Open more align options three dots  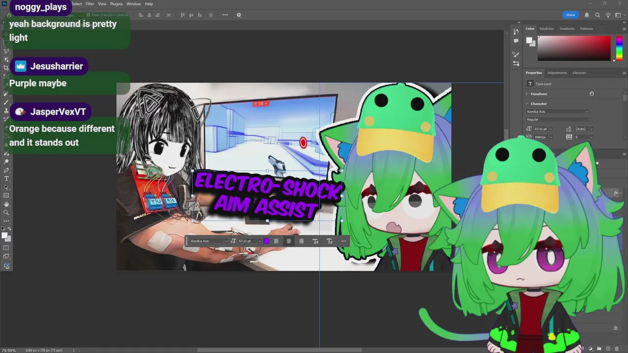coord(225,15)
